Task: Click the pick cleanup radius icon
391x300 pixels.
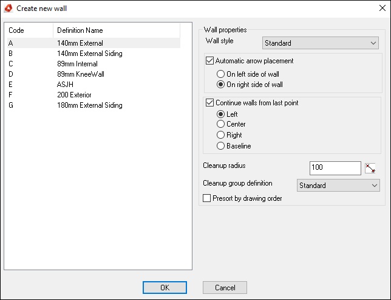Action: point(370,168)
